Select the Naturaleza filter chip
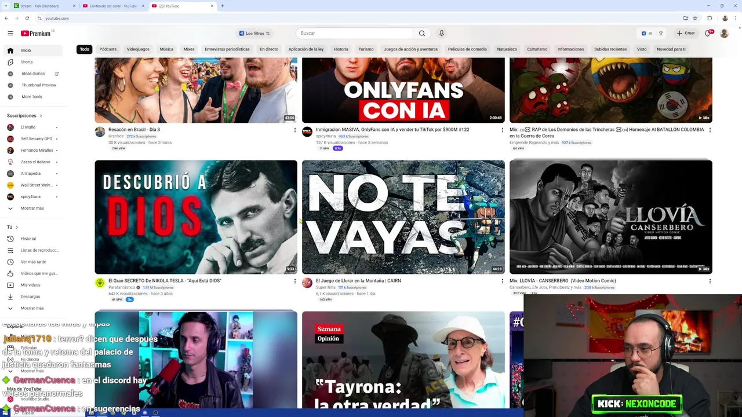The image size is (742, 417). click(507, 49)
